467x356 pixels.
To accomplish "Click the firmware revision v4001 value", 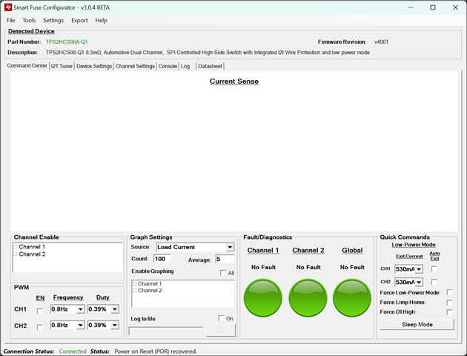I will (x=381, y=42).
